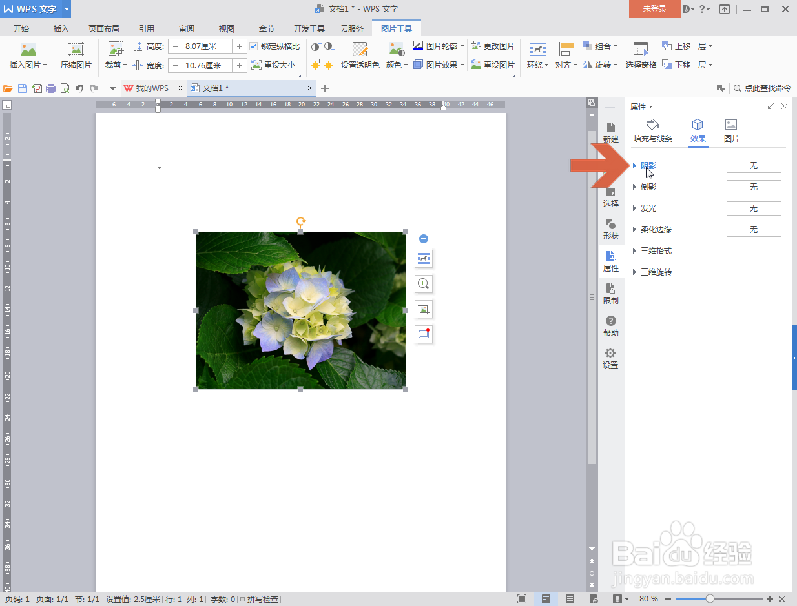
Task: Open 选择 sidebar panel
Action: point(611,197)
